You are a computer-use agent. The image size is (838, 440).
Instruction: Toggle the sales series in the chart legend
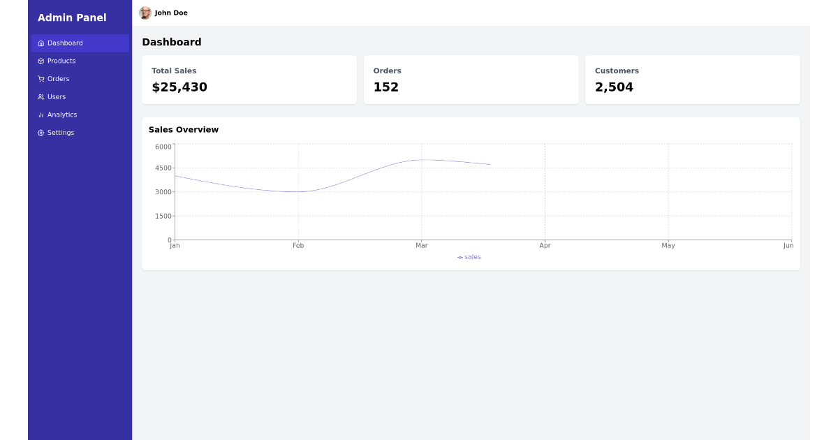click(468, 257)
